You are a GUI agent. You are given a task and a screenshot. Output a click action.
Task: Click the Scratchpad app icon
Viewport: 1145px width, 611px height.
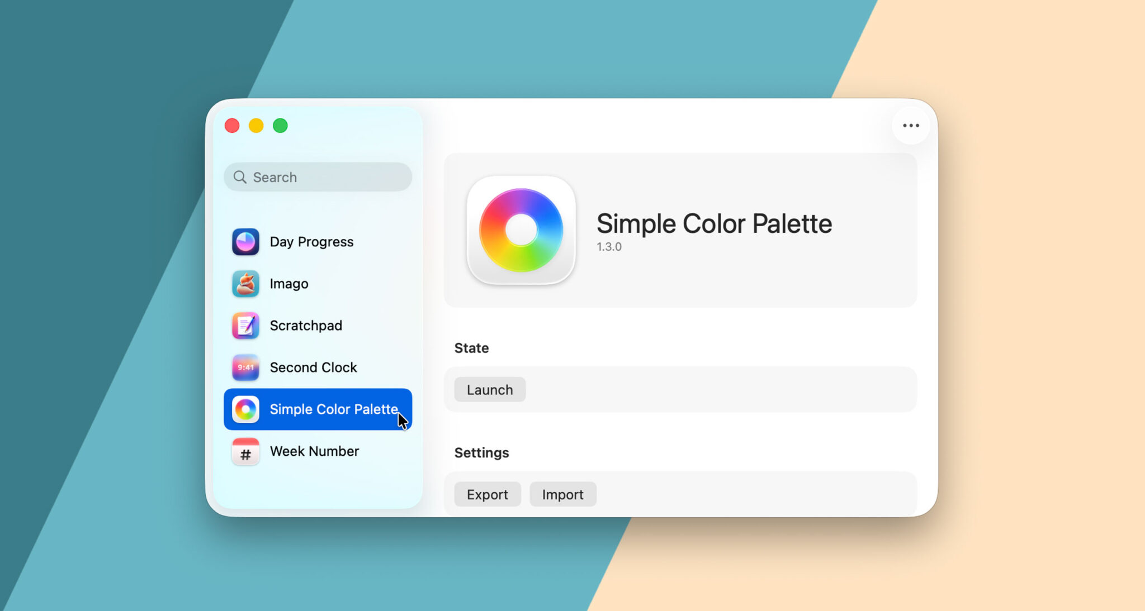[245, 326]
